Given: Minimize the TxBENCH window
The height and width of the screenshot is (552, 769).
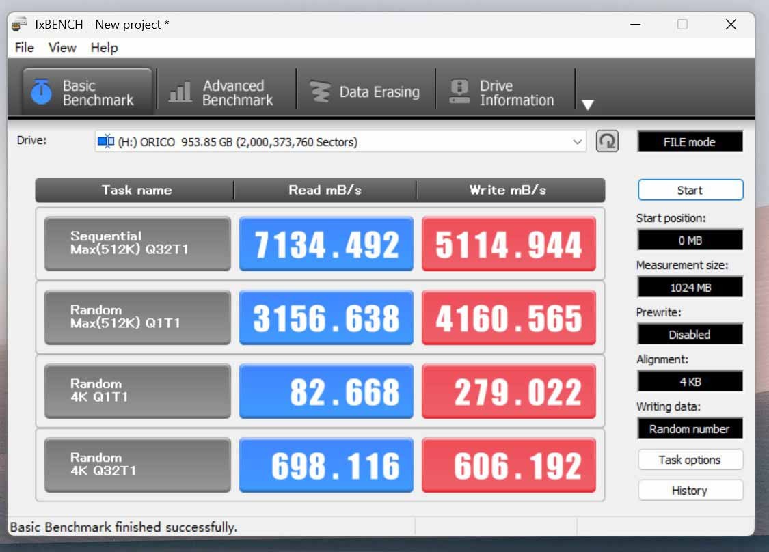Looking at the screenshot, I should coord(635,24).
